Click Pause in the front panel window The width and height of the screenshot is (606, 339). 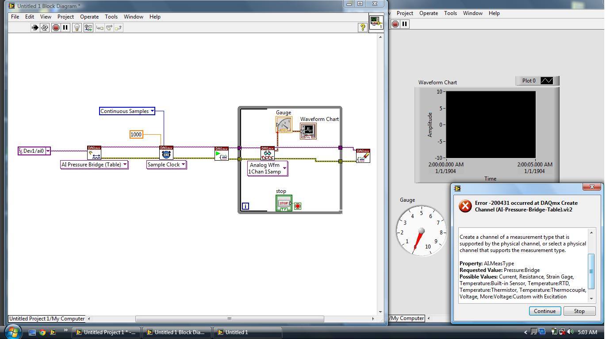click(x=405, y=24)
